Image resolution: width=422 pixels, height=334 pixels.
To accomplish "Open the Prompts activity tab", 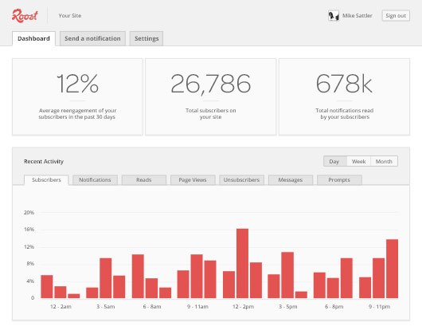I will [339, 180].
